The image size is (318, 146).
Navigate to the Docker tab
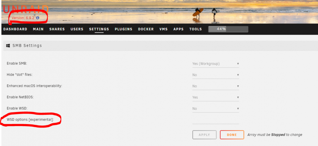pyautogui.click(x=146, y=29)
